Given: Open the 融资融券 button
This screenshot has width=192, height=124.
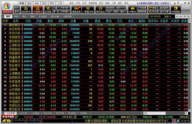Looking at the screenshot, I should tap(164, 8).
